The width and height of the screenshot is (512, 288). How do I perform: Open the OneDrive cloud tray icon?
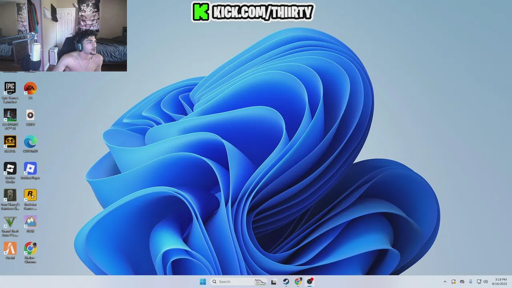[462, 282]
